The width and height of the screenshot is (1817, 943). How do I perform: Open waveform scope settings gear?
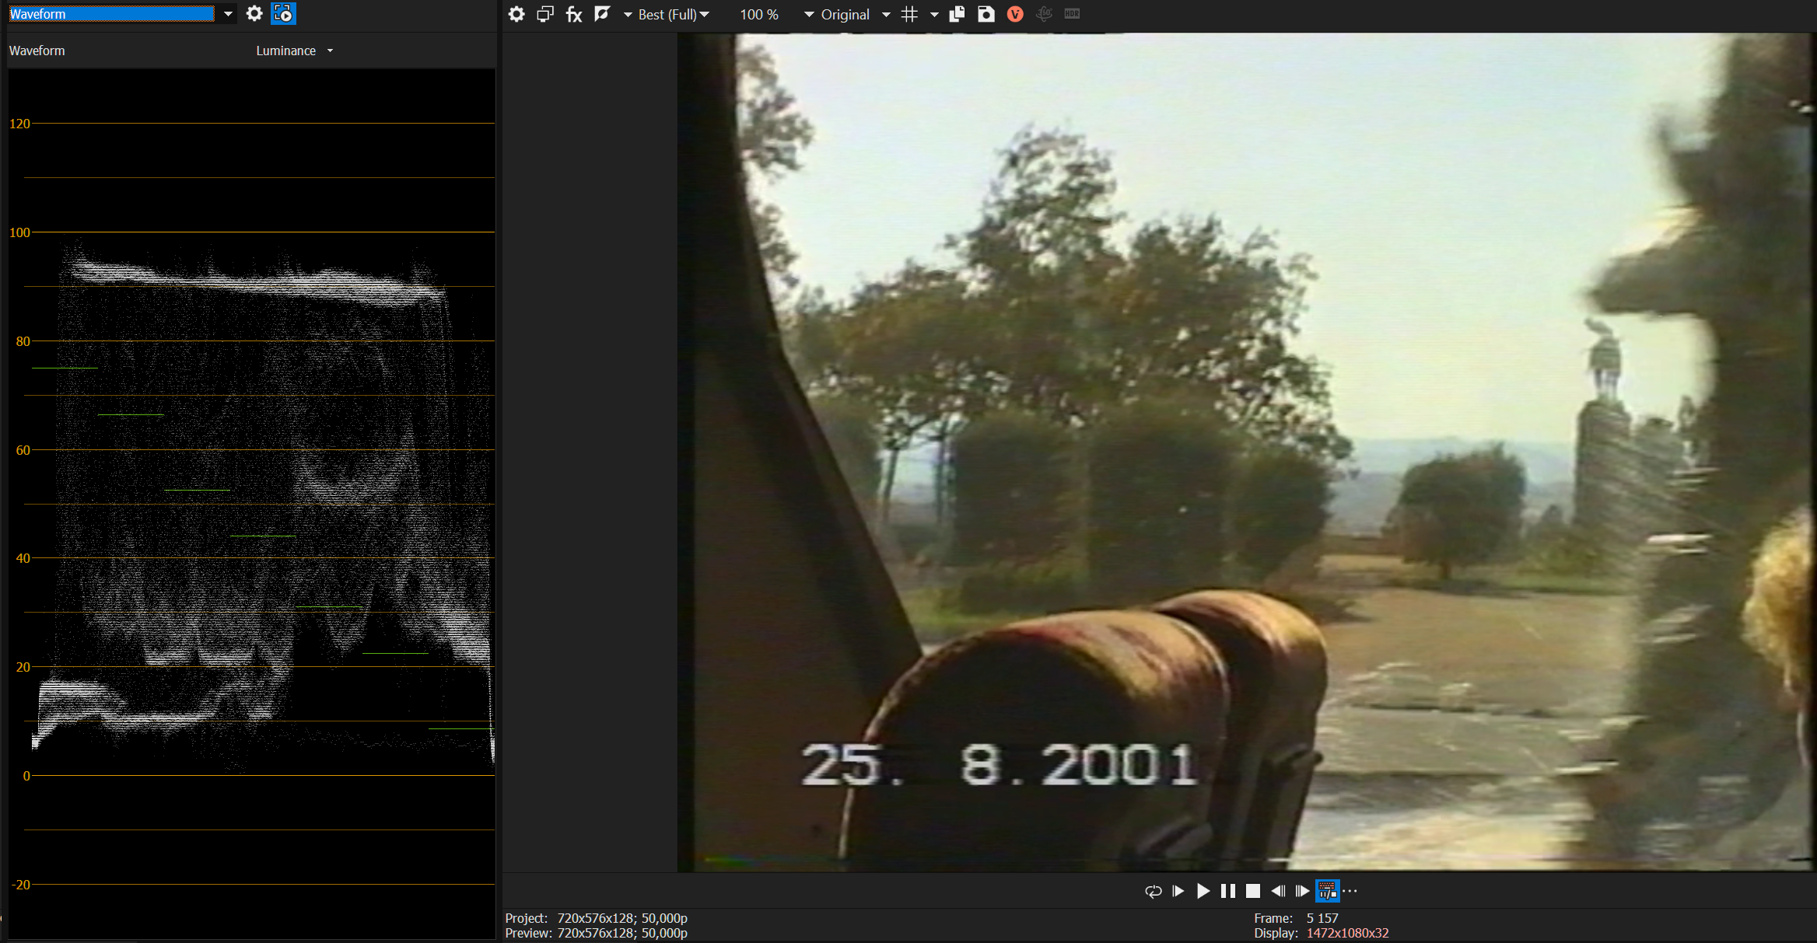(x=254, y=13)
